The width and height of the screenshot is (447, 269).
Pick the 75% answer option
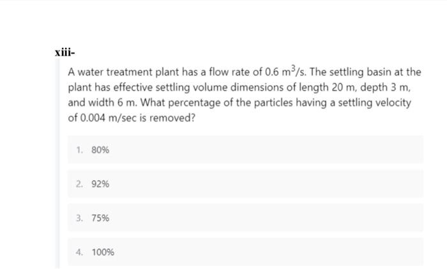[100, 218]
